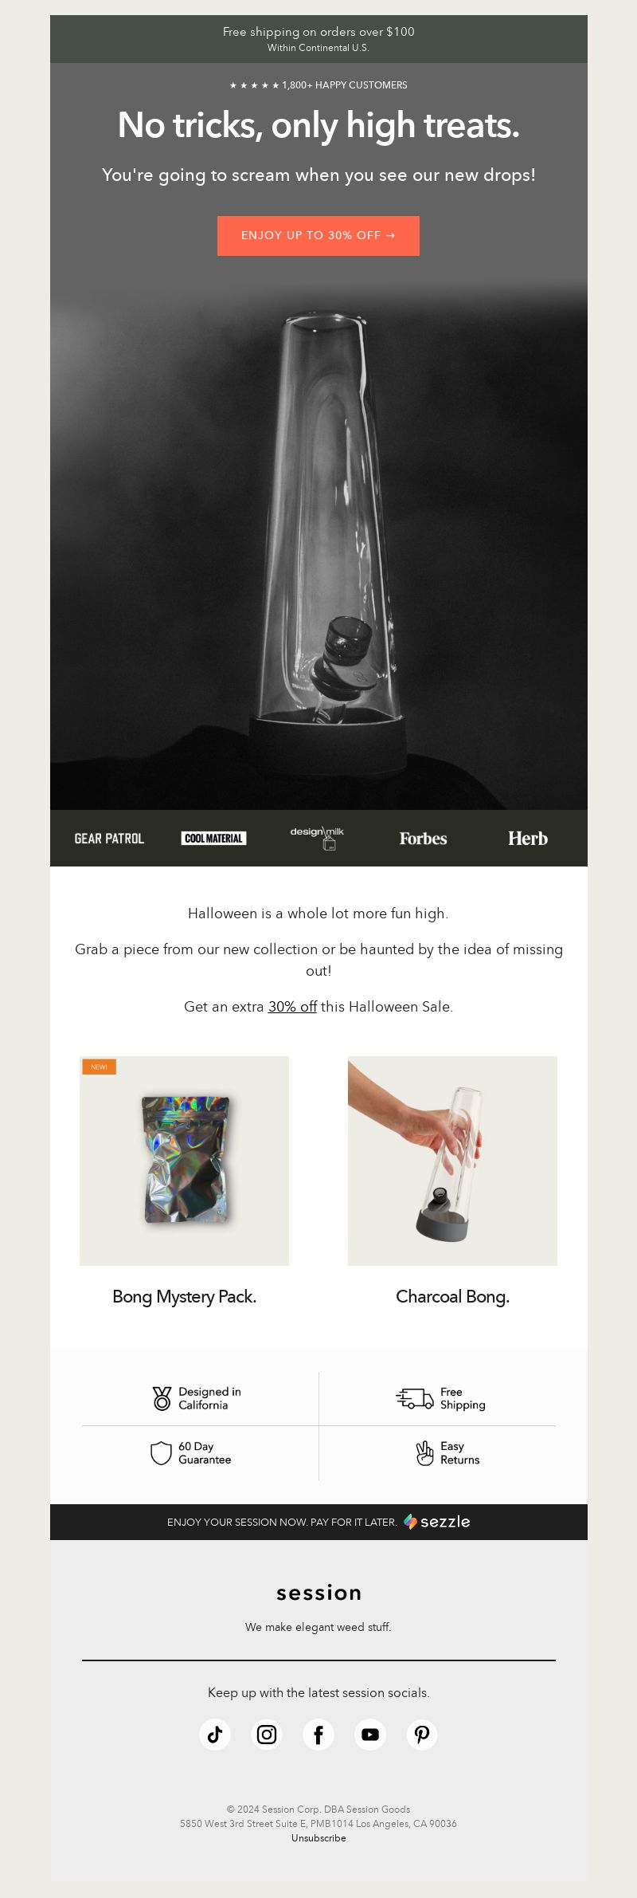Click the Charcoal Bong title
The image size is (637, 1898).
pyautogui.click(x=452, y=1297)
